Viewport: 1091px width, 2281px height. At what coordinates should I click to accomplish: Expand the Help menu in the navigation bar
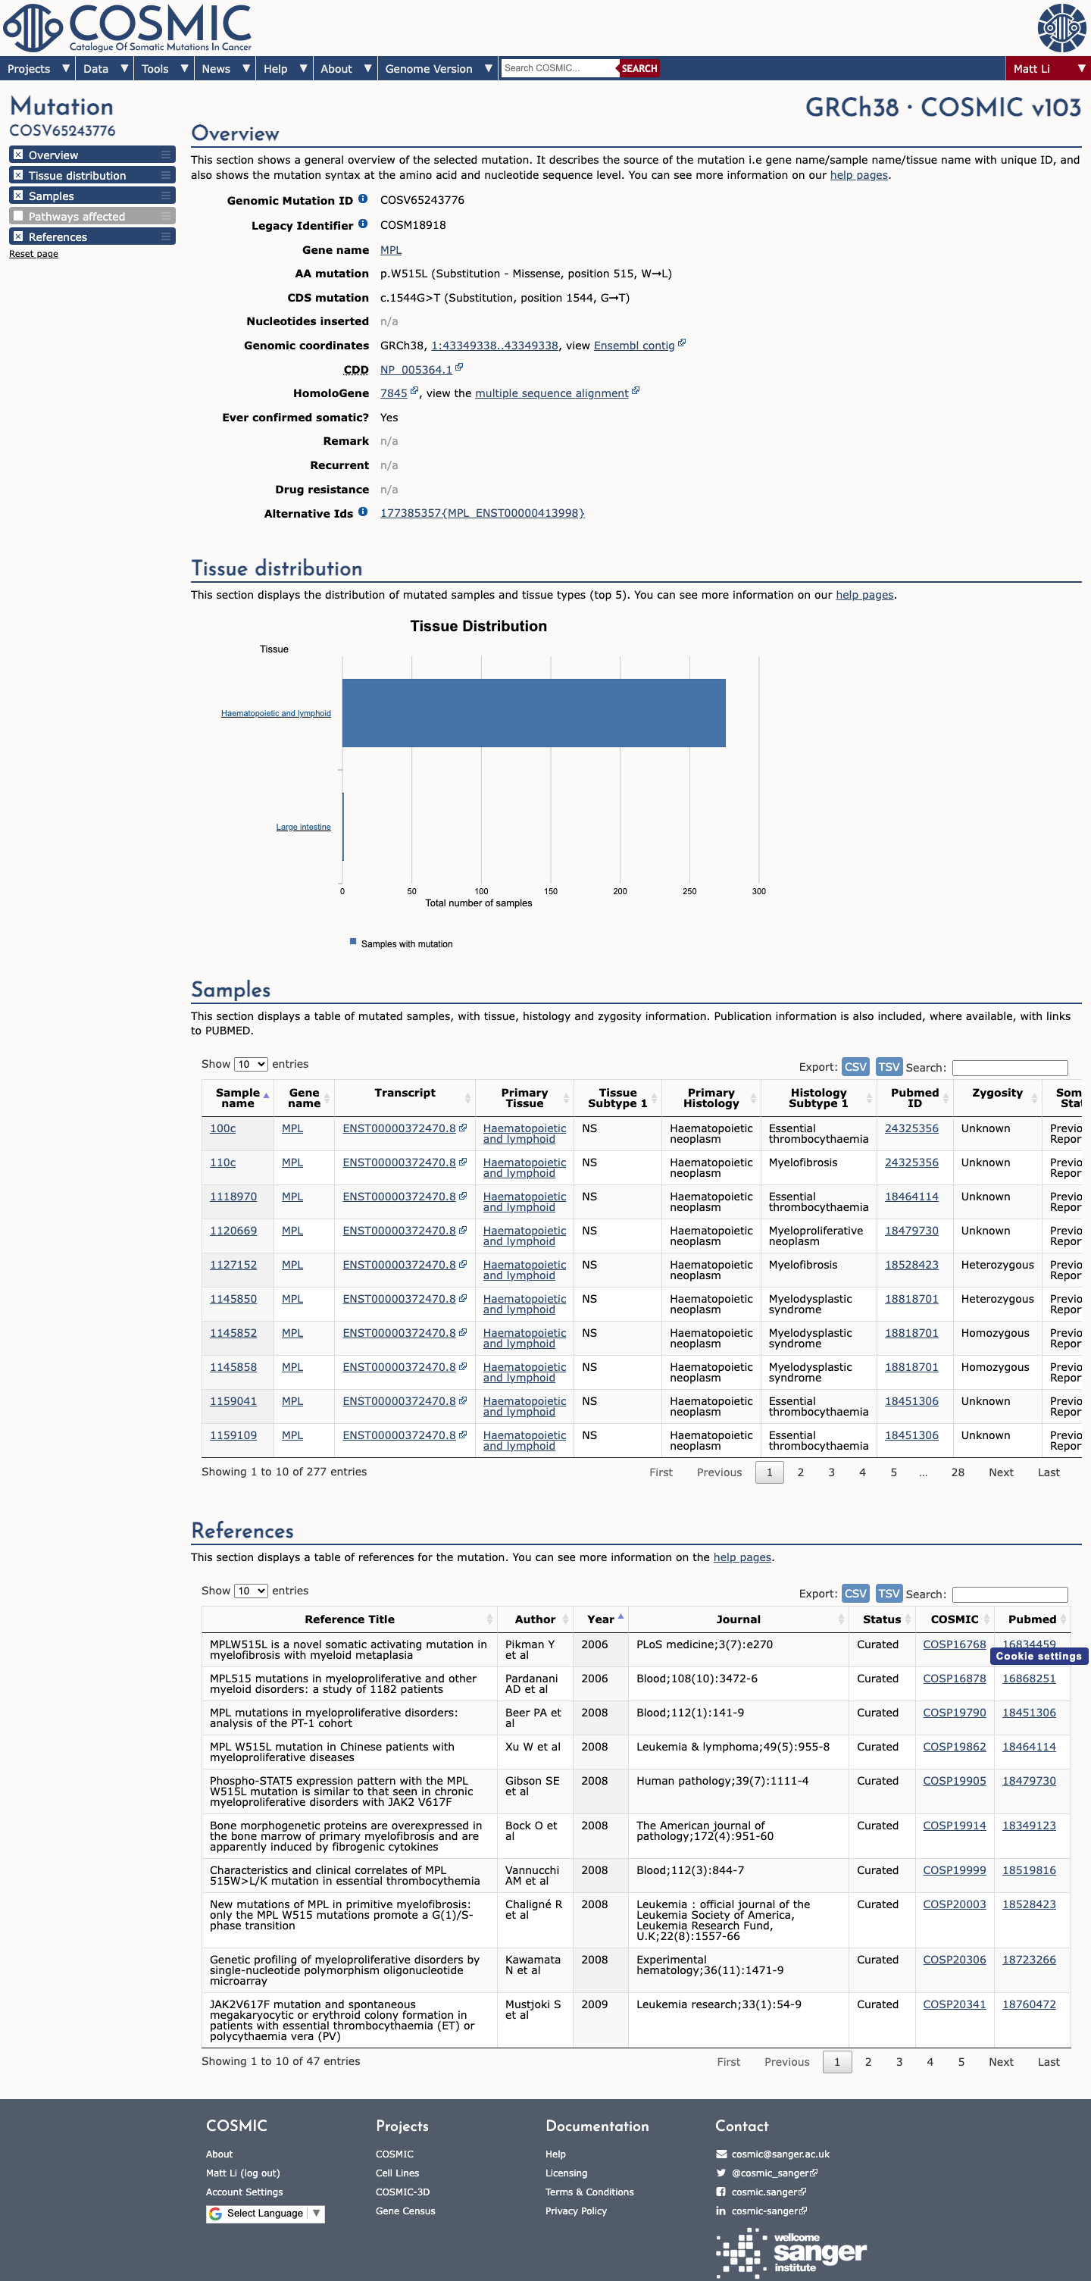[x=284, y=68]
